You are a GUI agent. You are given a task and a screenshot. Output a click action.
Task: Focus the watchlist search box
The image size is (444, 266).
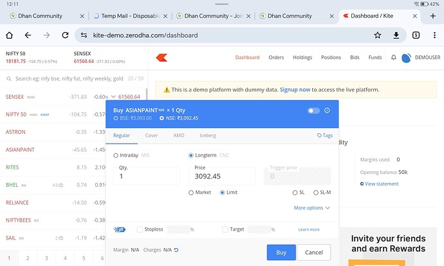tap(69, 79)
